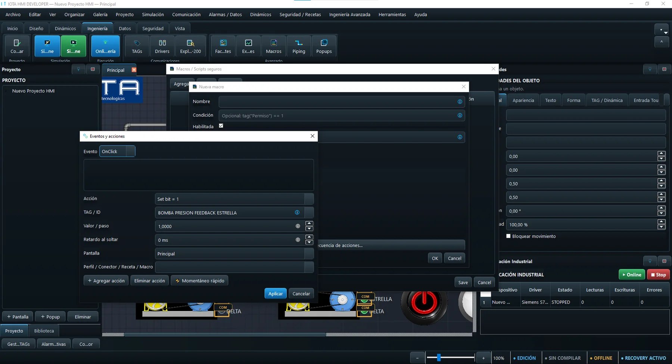Screen dimensions: 672x364
Task: Open the Evento OnClick dropdown
Action: coord(117,151)
